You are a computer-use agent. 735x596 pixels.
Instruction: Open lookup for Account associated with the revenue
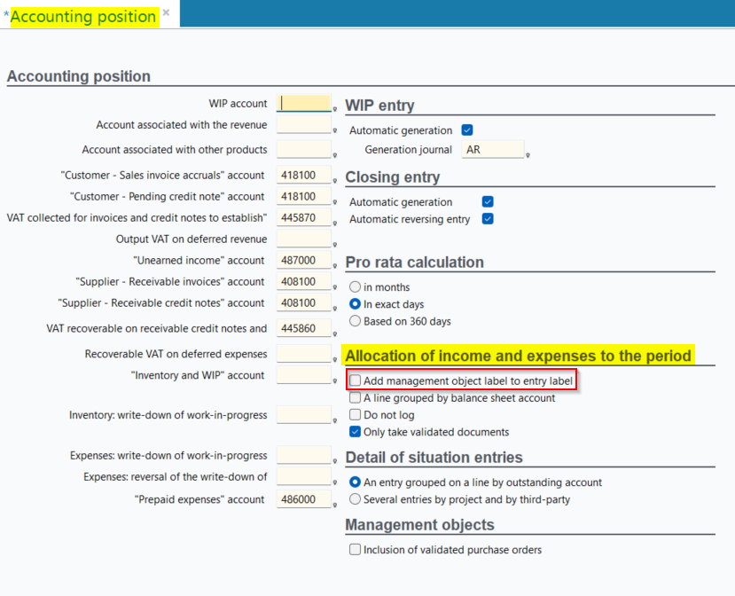coord(335,131)
